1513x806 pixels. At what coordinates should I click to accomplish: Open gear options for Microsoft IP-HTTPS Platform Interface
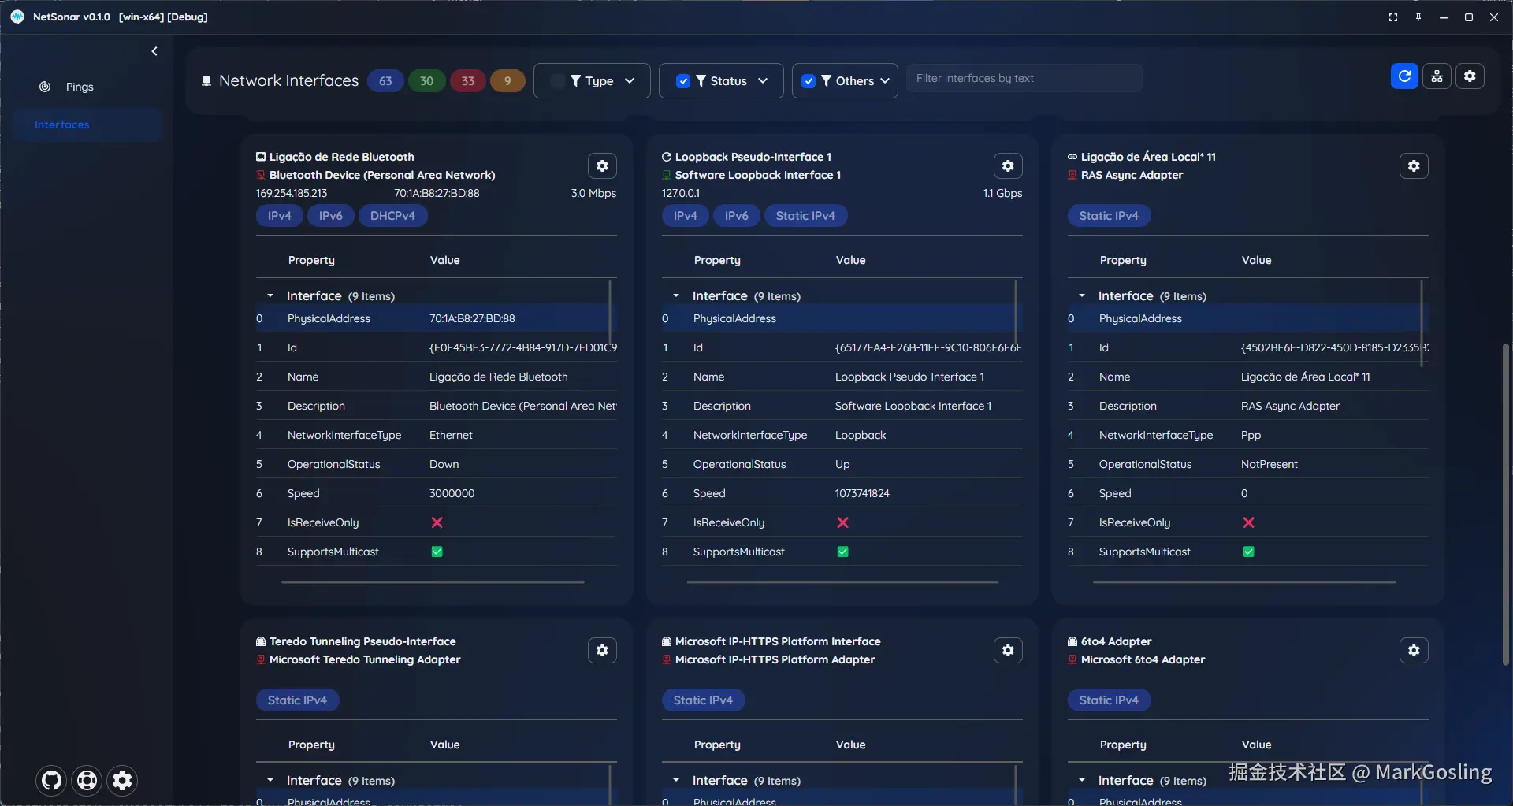pos(1008,651)
